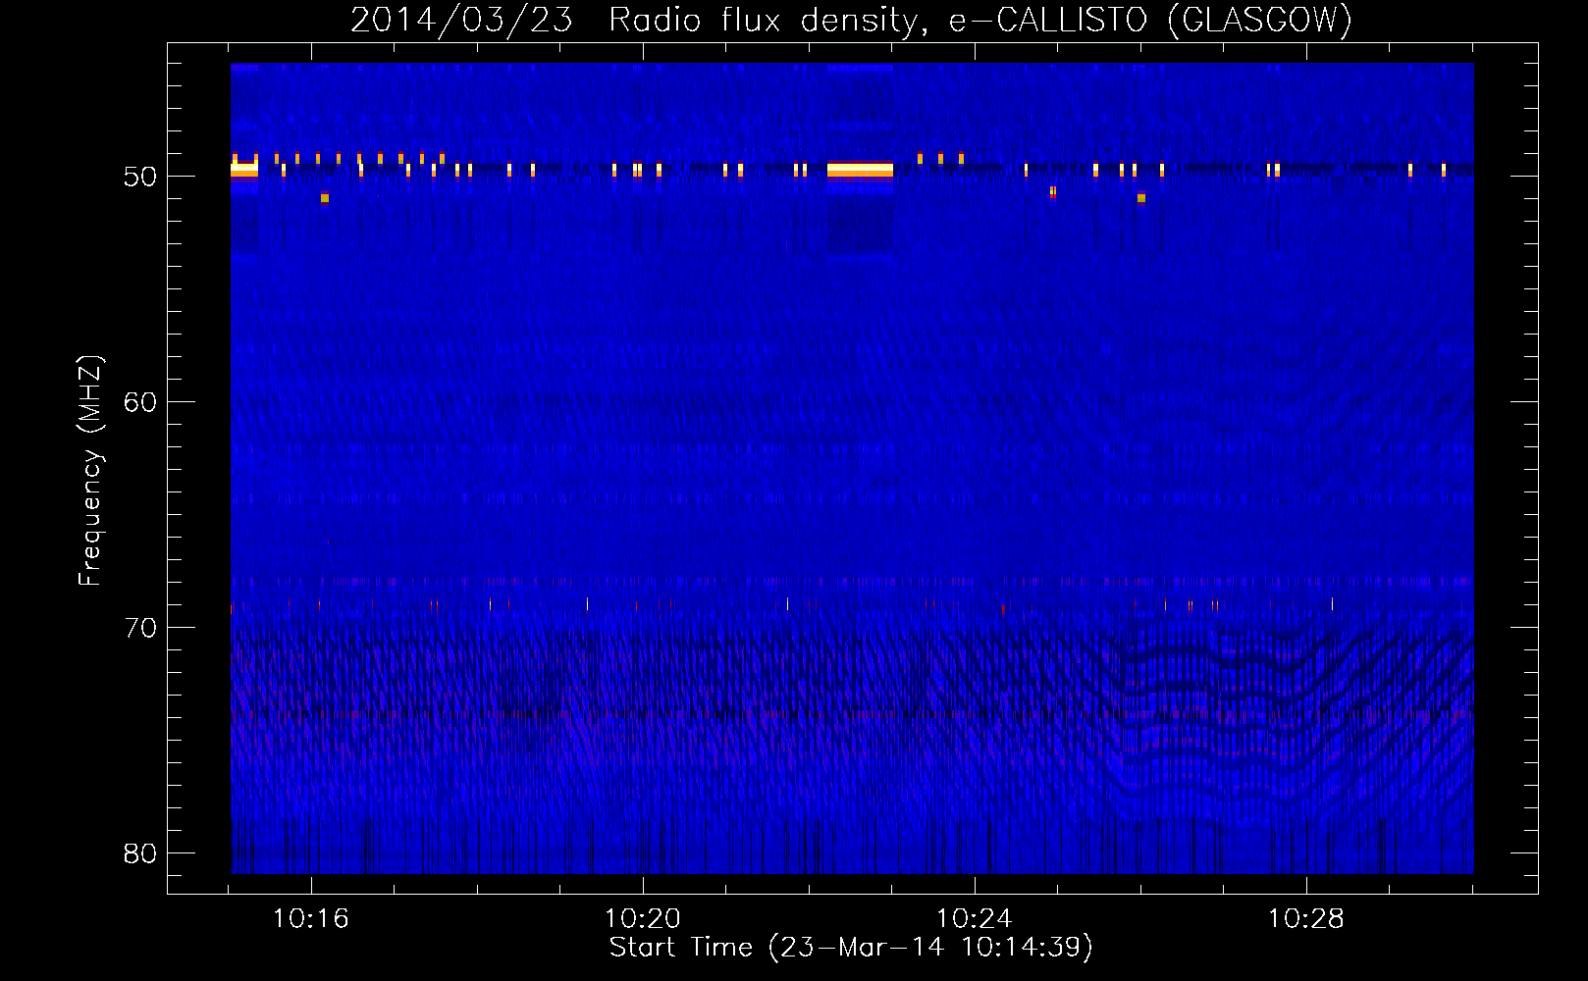The image size is (1588, 981).
Task: Click the long bright 50 MHz burst near 10:22
Action: [860, 171]
